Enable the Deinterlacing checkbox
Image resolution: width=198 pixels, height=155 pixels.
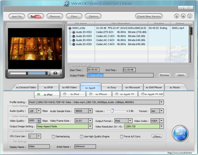coord(53,136)
